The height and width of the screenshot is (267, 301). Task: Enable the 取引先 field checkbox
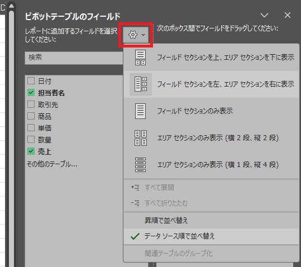tap(31, 104)
